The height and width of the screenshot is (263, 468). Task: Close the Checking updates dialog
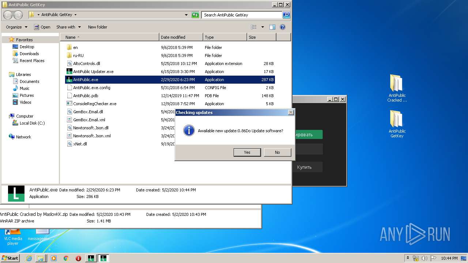tap(291, 113)
